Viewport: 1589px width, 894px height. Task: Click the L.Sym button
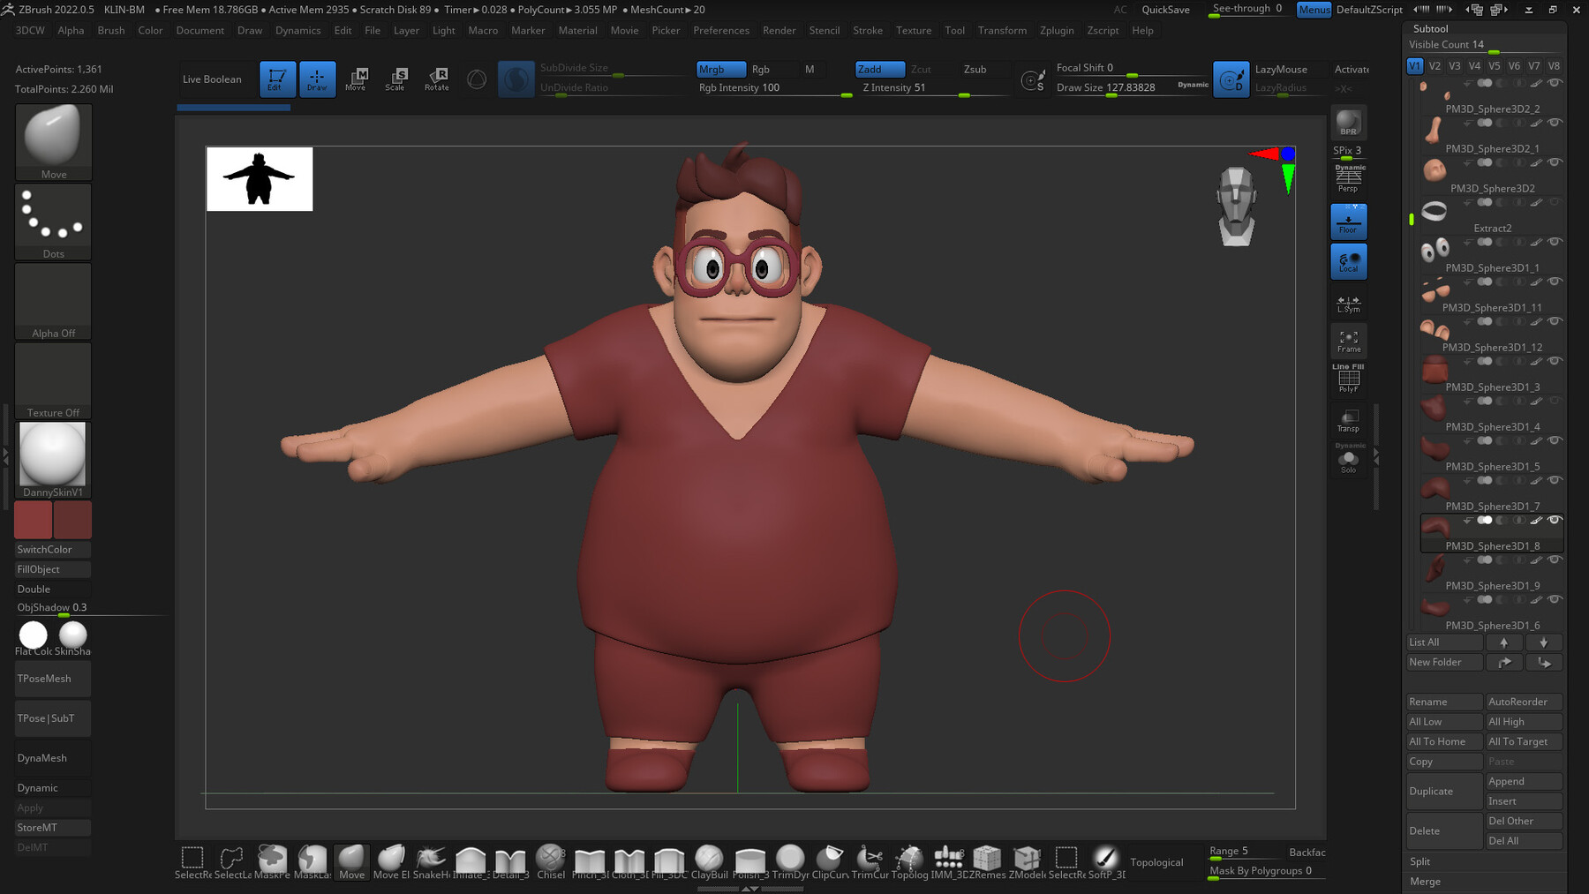(x=1348, y=304)
